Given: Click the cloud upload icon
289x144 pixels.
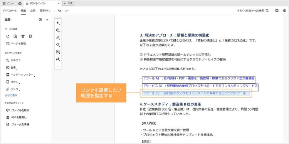Looking at the screenshot, I should [284, 11].
